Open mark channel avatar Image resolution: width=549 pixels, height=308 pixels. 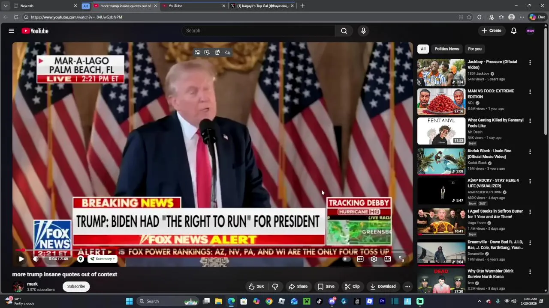click(x=18, y=287)
